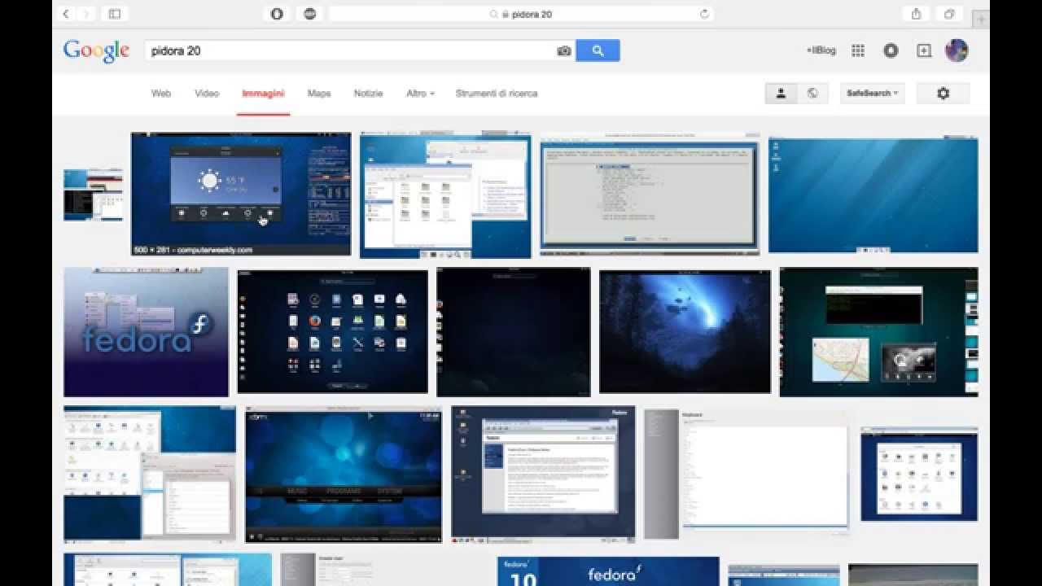Switch to the Maps tab

[319, 94]
